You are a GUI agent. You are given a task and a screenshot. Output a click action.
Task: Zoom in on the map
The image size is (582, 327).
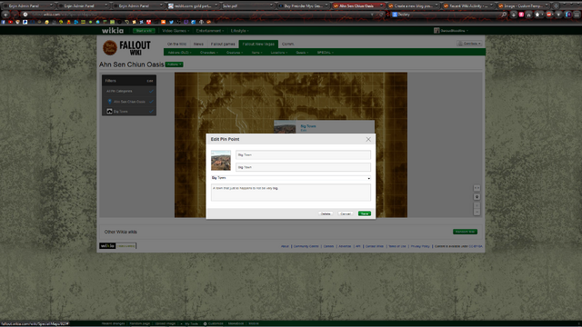coord(477,205)
